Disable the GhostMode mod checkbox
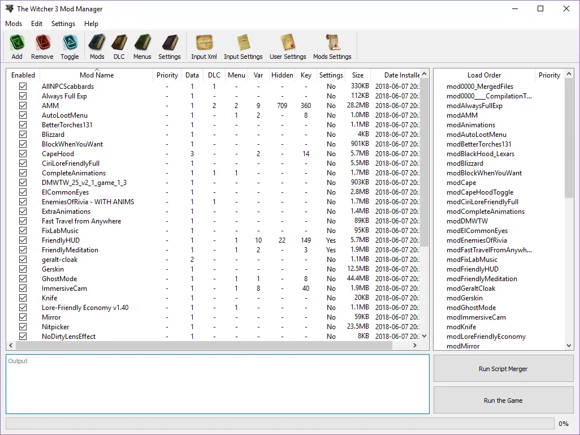The width and height of the screenshot is (580, 435). click(23, 278)
